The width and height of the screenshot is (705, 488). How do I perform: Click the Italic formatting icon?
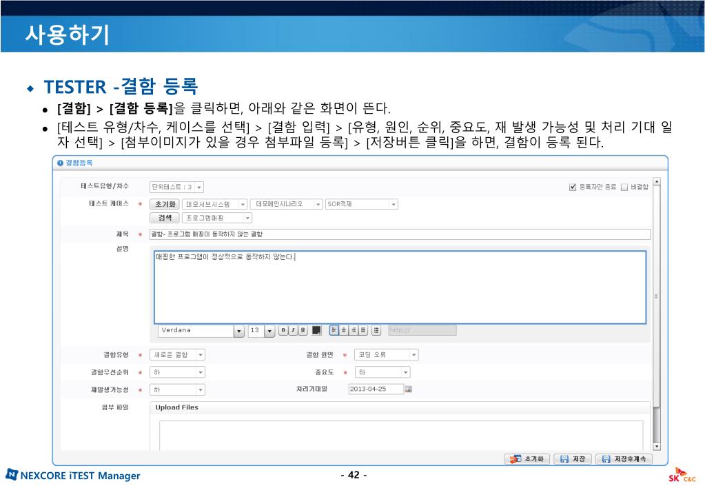(x=293, y=330)
